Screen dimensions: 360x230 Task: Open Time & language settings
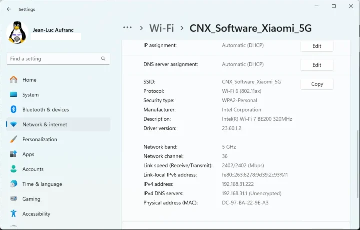(x=58, y=184)
